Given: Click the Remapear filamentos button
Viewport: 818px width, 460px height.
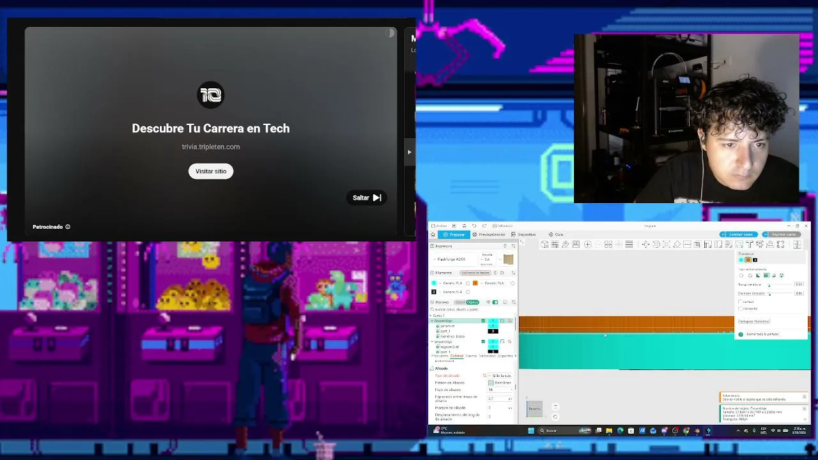Looking at the screenshot, I should click(754, 321).
